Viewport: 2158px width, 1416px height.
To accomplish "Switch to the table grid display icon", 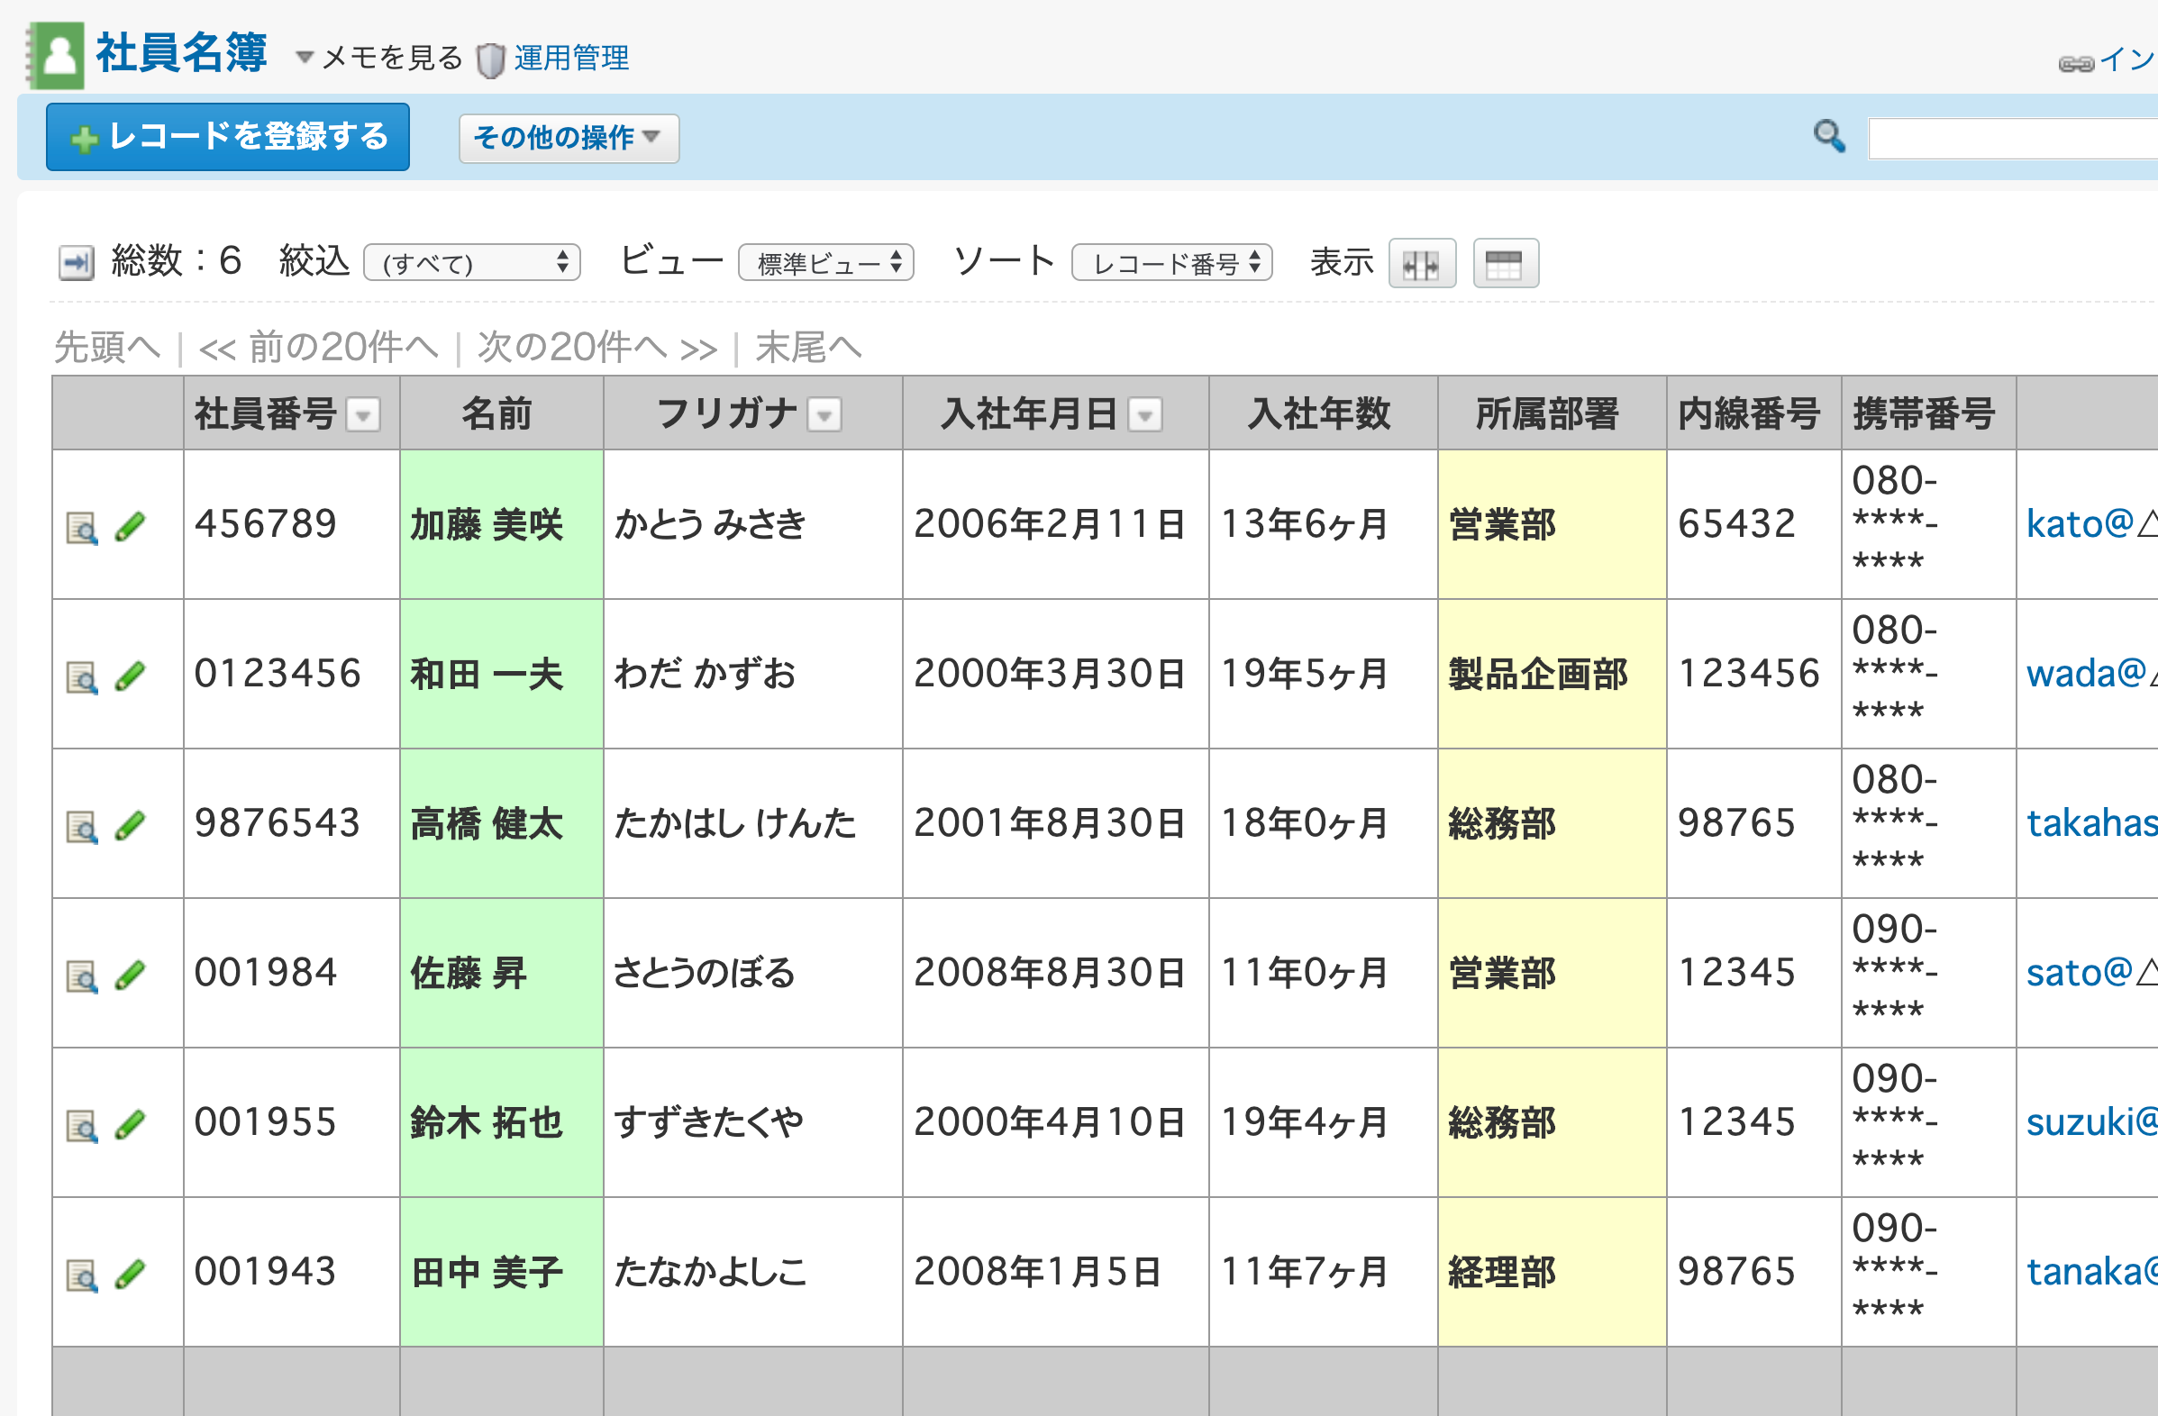I will point(1505,264).
